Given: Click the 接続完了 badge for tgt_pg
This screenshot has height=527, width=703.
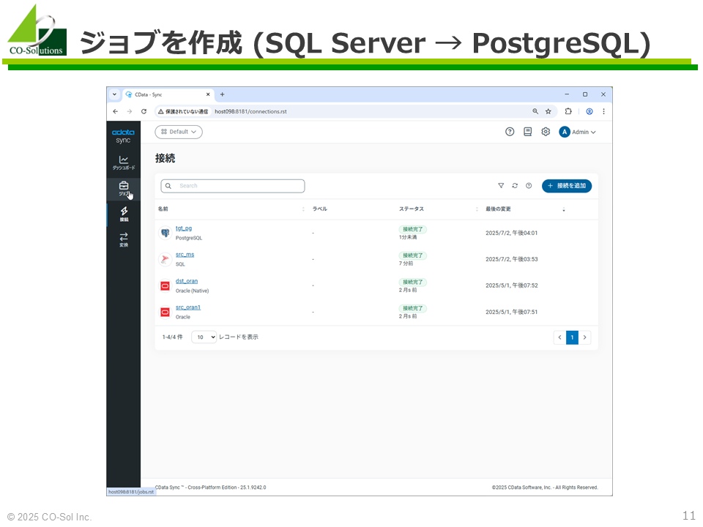Looking at the screenshot, I should coord(413,229).
